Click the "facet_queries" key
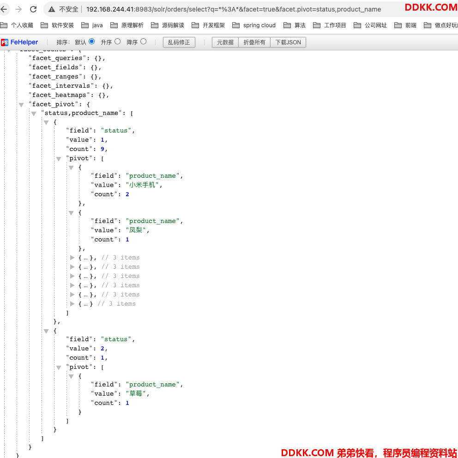This screenshot has height=458, width=458. point(57,58)
